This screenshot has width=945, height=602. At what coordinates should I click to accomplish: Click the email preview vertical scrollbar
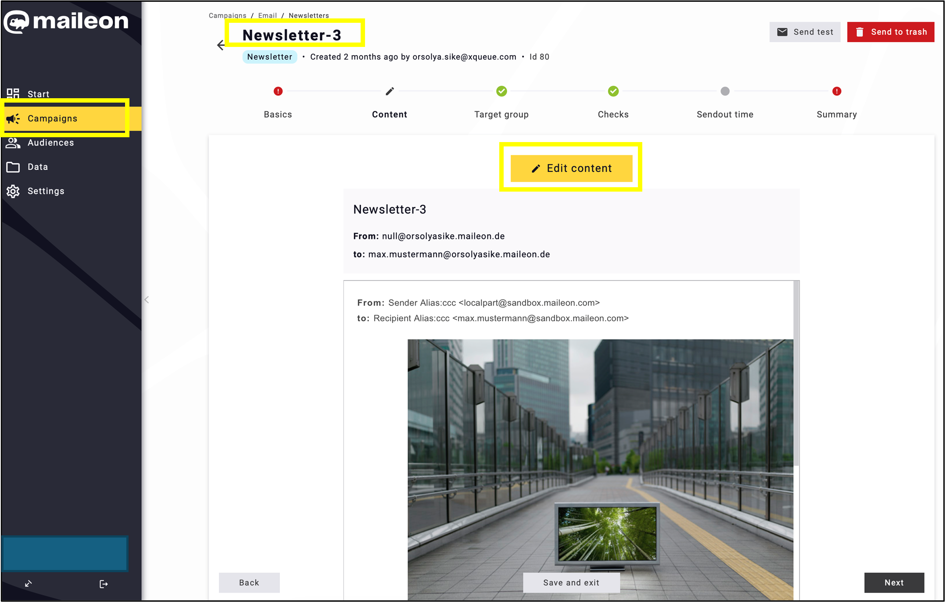796,373
